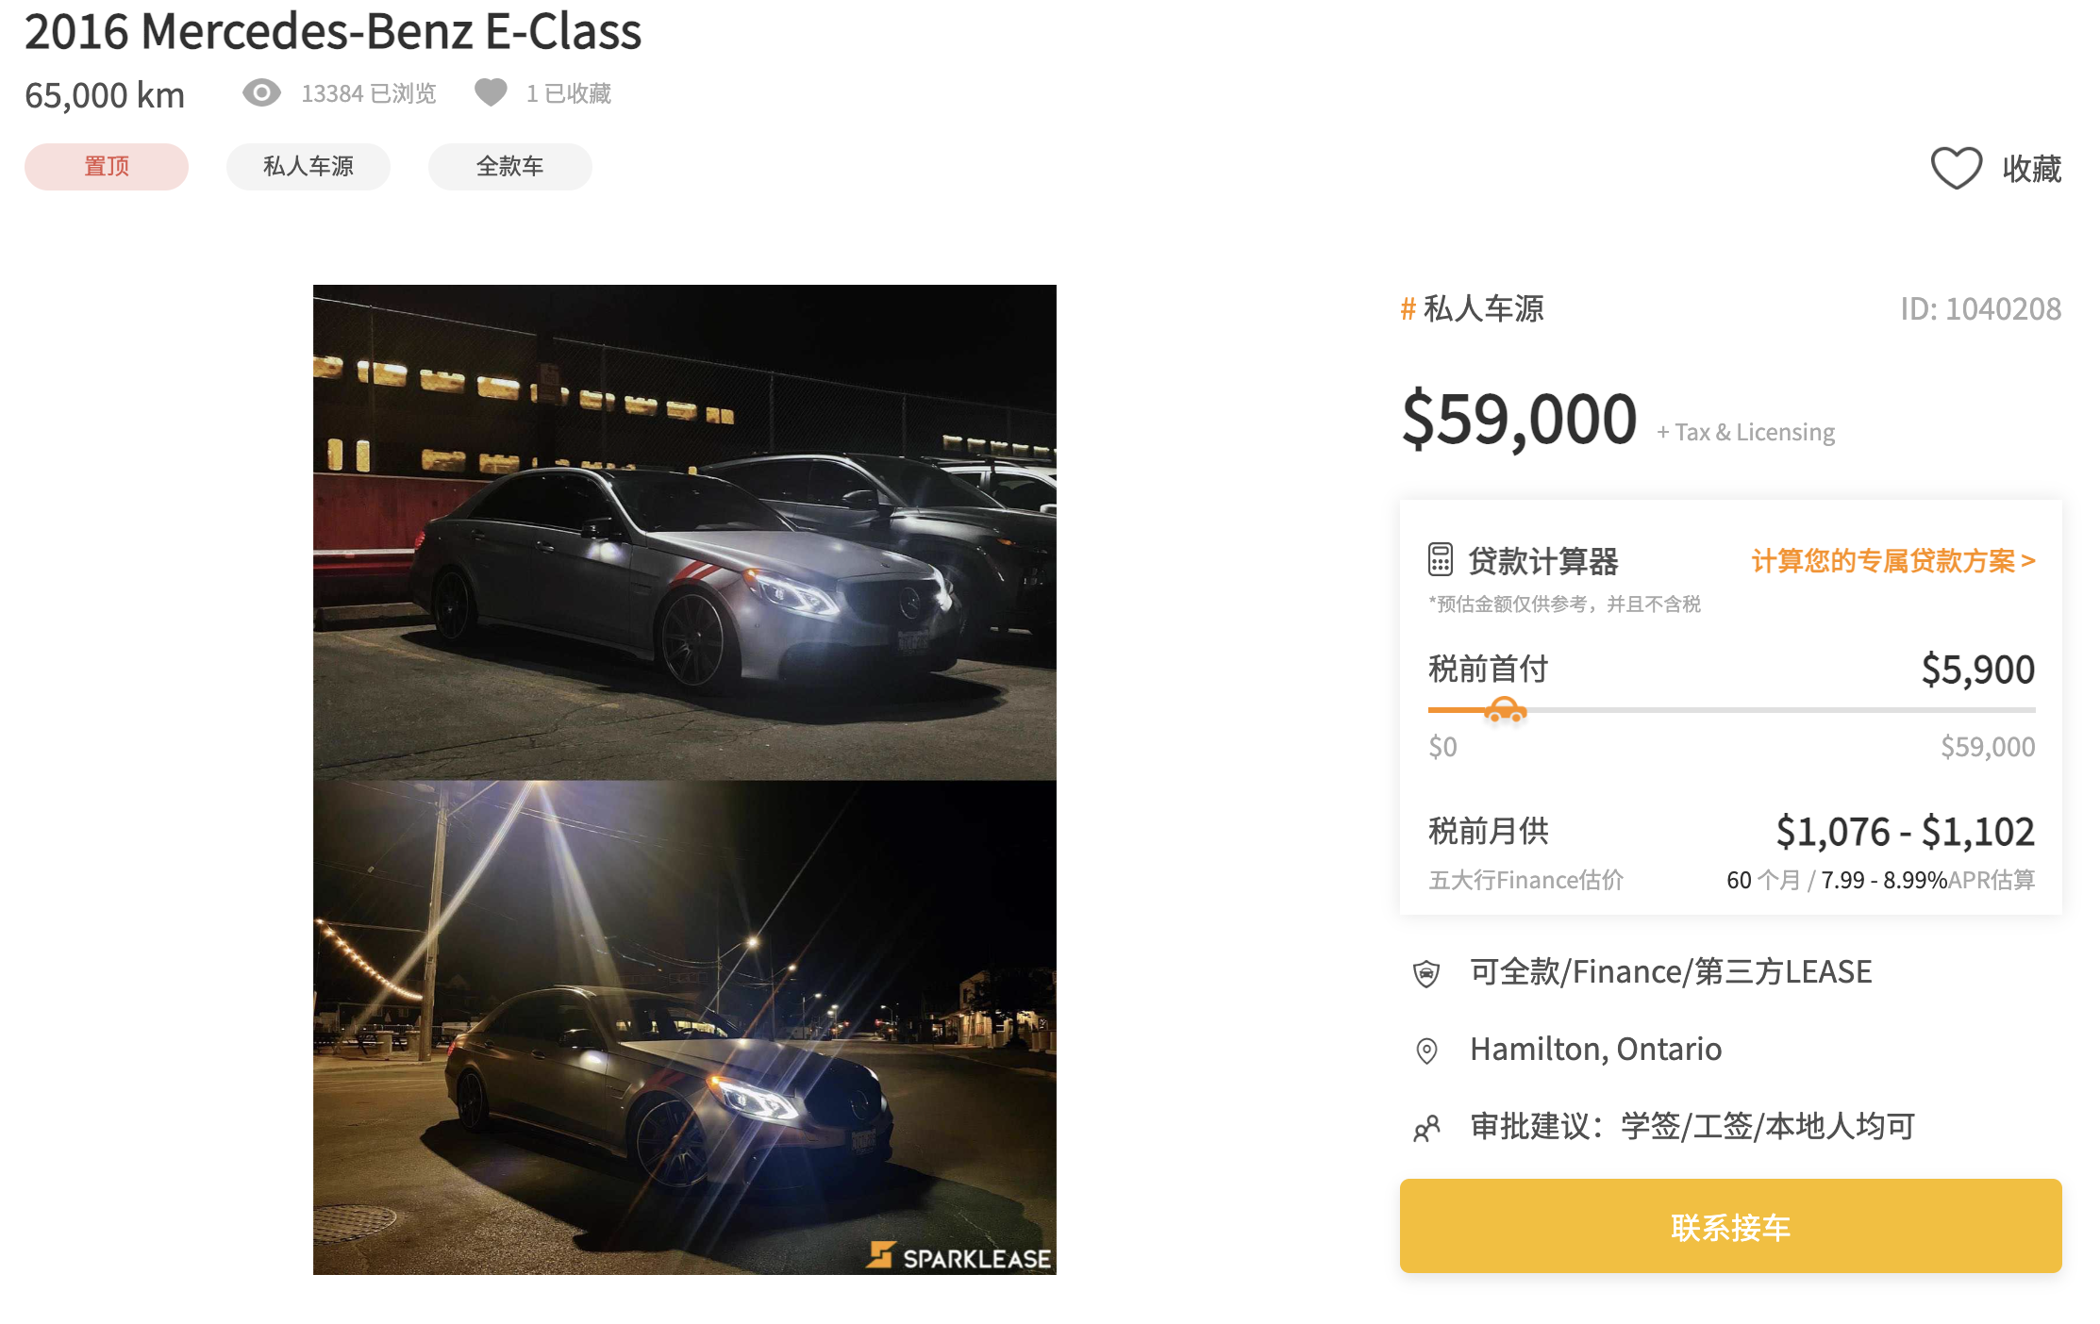Select the 私人车源 tag

(308, 167)
